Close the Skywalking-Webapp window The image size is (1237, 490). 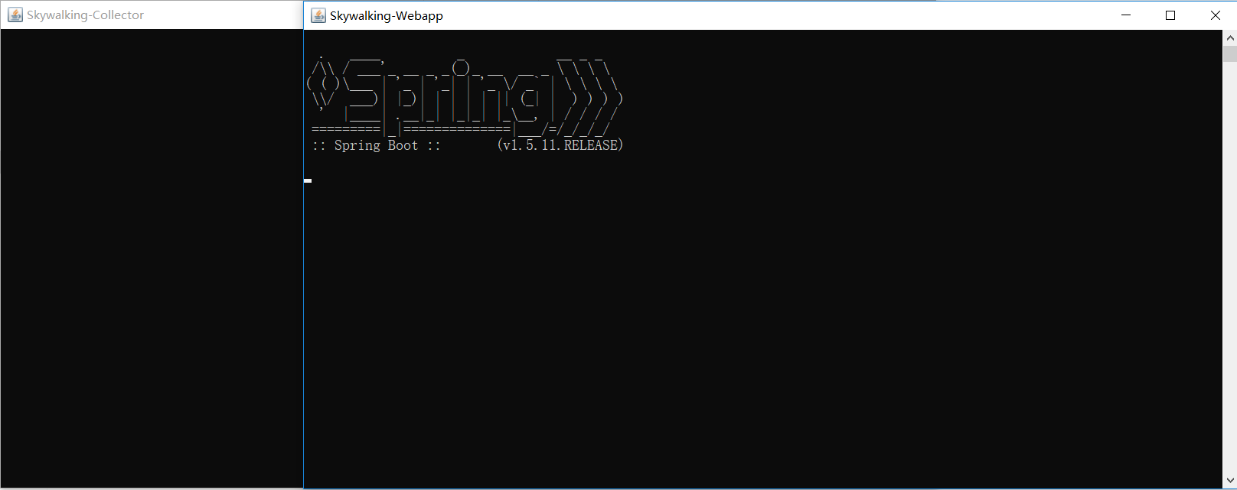[x=1215, y=15]
